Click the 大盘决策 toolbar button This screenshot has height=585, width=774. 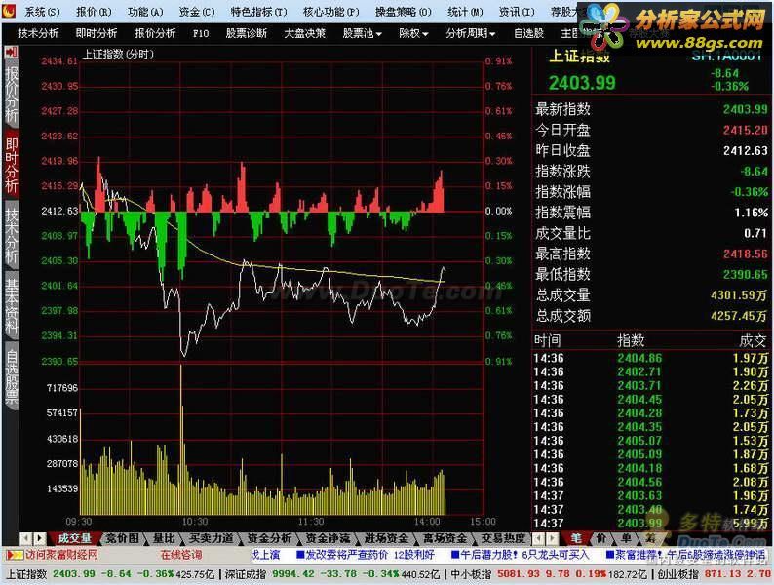[304, 33]
